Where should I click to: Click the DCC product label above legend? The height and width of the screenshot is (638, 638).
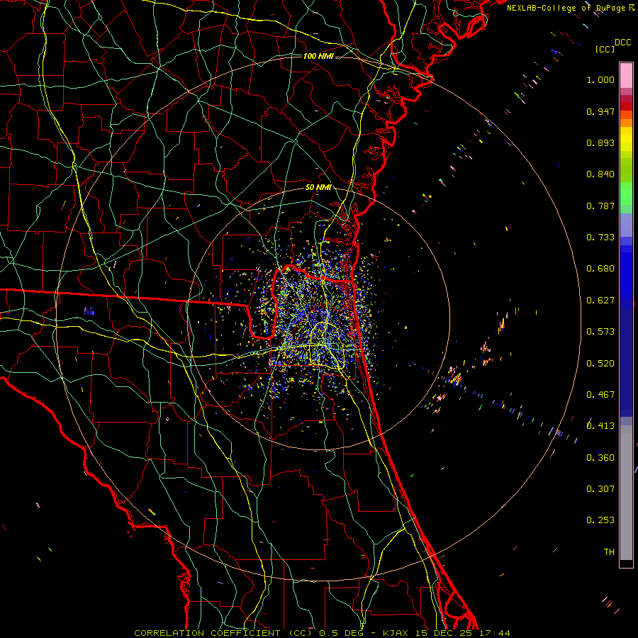[x=622, y=43]
